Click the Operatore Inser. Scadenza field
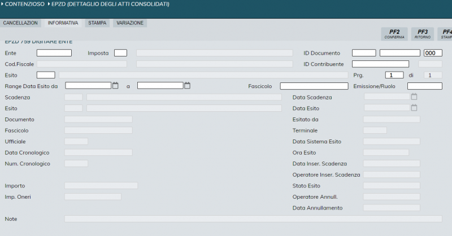 pyautogui.click(x=392, y=174)
